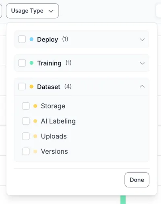The width and height of the screenshot is (161, 204).
Task: Collapse the Dataset group chevron
Action: click(x=142, y=87)
